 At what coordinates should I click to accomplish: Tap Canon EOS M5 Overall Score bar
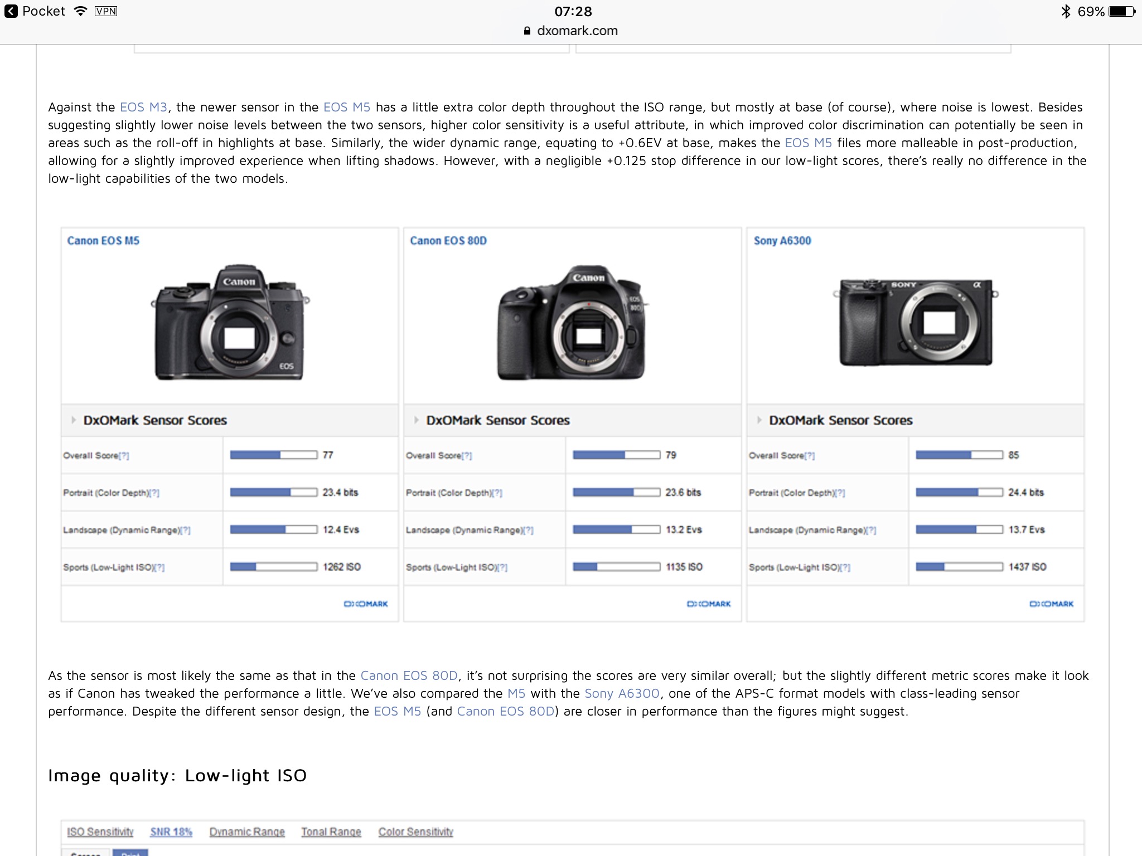point(274,455)
